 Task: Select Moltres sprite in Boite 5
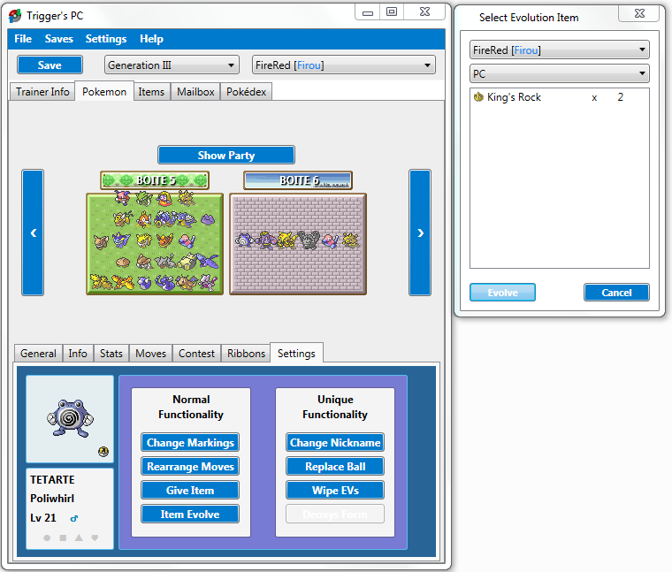pos(123,282)
